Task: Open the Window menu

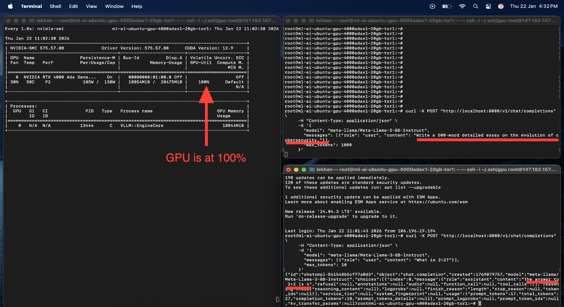Action: [114, 7]
